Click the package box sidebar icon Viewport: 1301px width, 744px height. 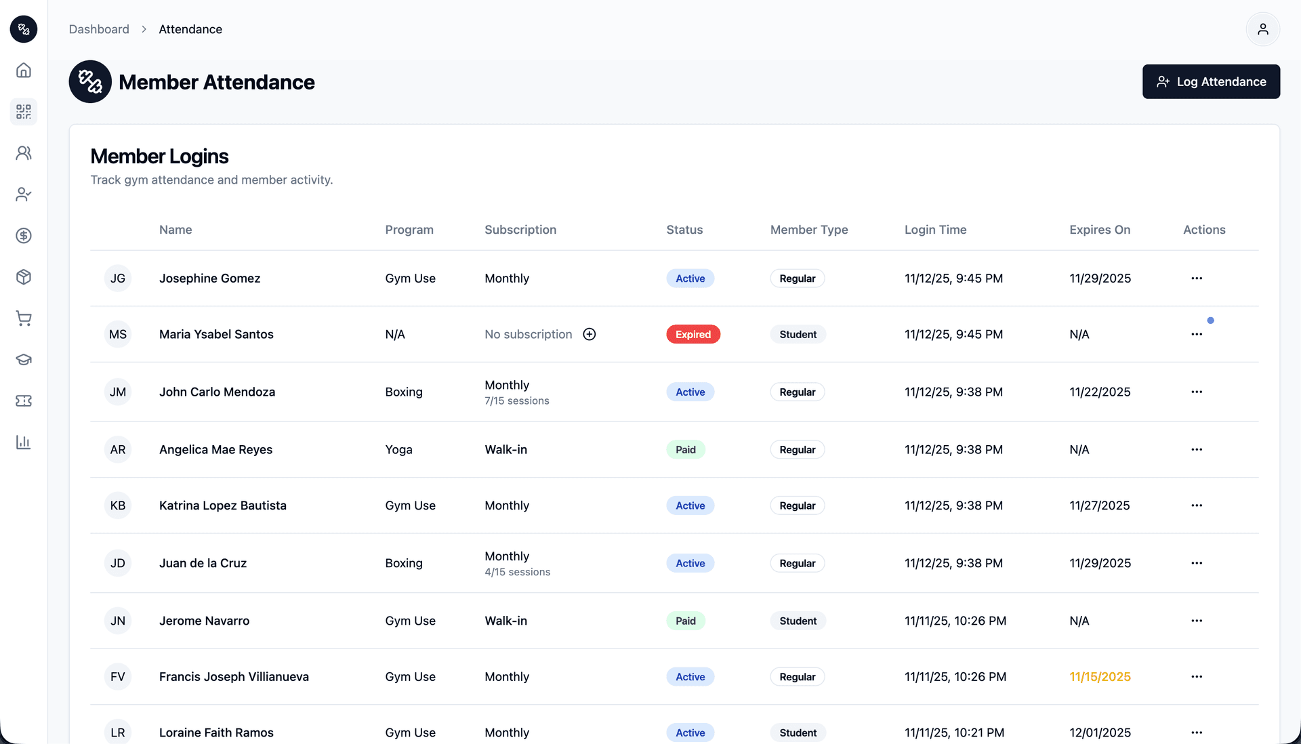(x=24, y=277)
